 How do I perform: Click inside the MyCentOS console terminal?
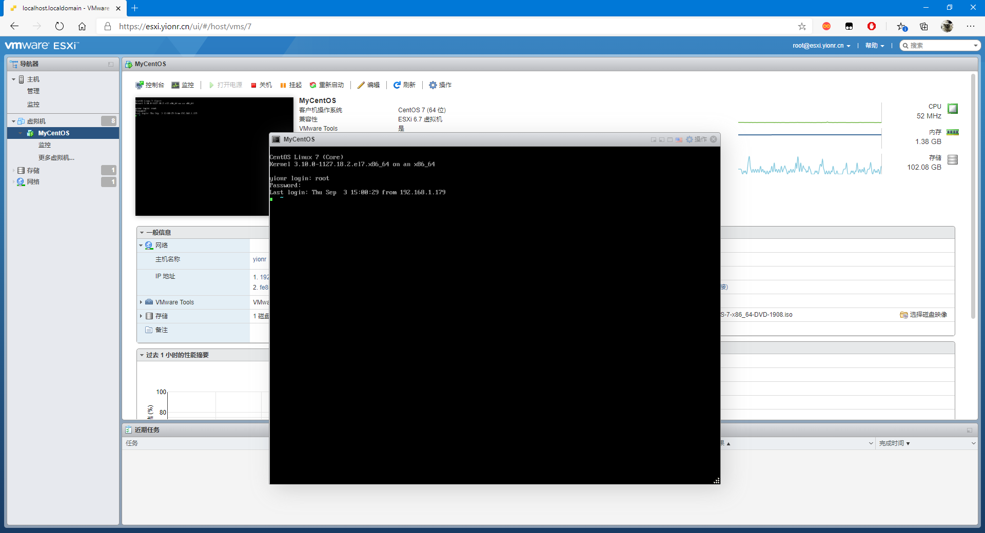point(495,315)
